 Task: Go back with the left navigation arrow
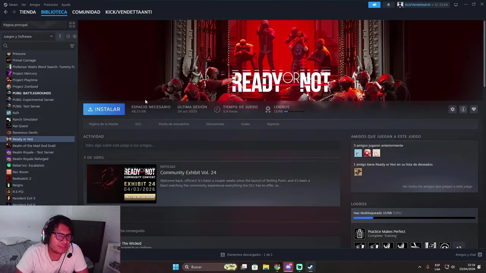click(x=6, y=12)
